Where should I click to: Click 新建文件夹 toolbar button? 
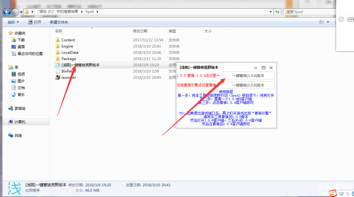[59, 22]
